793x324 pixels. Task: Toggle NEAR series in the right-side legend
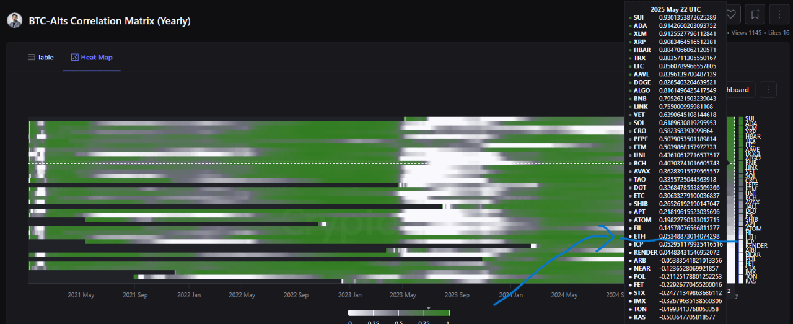(x=753, y=255)
